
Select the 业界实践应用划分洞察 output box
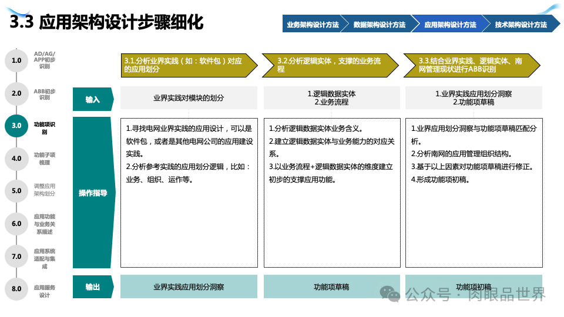coord(189,286)
